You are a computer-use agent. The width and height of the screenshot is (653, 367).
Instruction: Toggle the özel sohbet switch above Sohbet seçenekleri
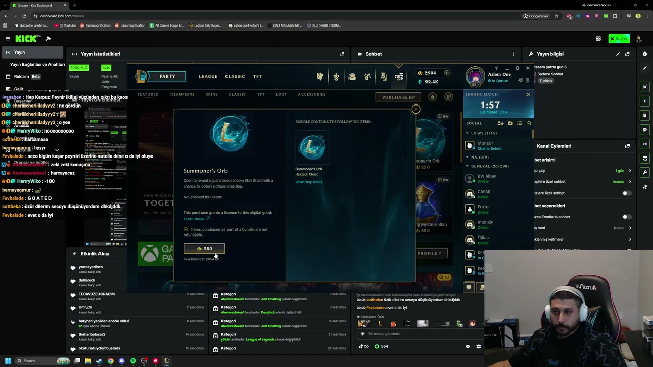pyautogui.click(x=627, y=193)
